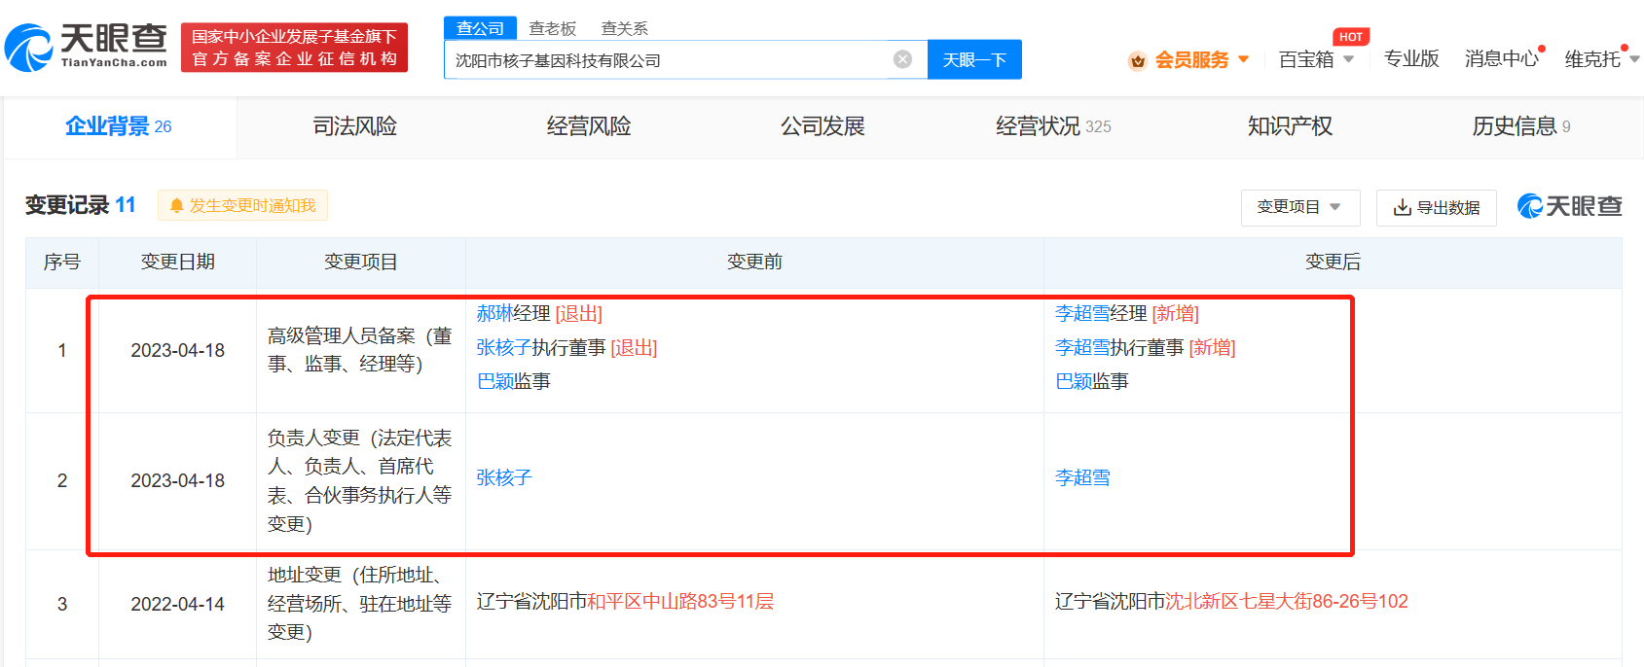Open the 变更项目 filter dropdown
The width and height of the screenshot is (1644, 667).
(1300, 207)
